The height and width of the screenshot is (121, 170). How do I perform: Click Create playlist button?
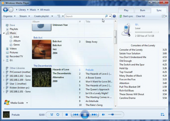41,16
